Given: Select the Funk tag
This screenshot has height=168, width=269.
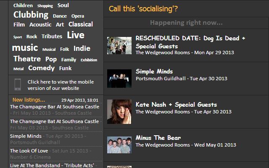Looking at the screenshot, I should point(65,68).
